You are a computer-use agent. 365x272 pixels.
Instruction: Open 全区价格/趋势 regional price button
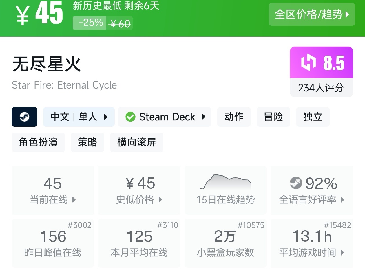tap(312, 14)
